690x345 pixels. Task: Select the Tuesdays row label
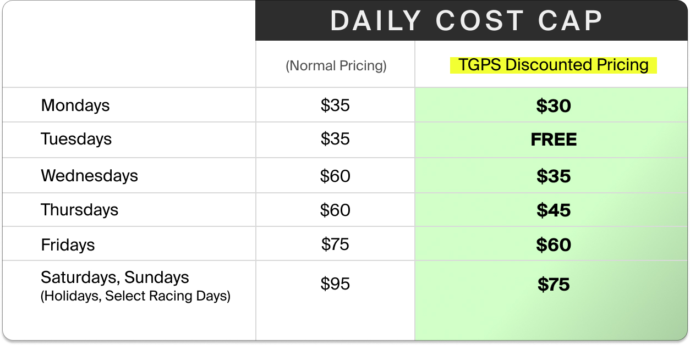click(76, 139)
